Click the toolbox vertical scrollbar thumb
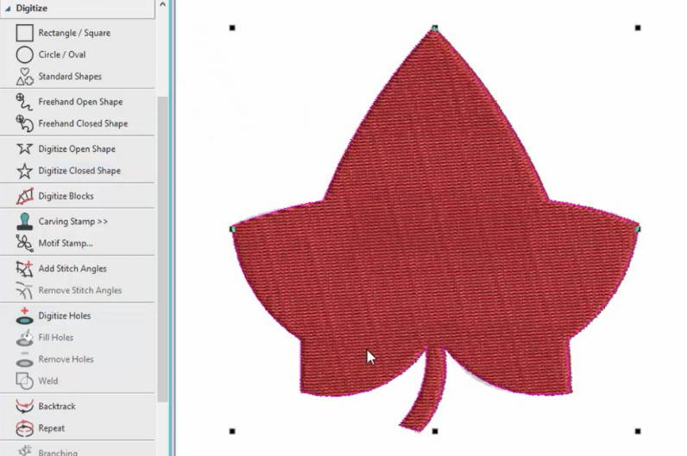The image size is (687, 456). pos(162,249)
